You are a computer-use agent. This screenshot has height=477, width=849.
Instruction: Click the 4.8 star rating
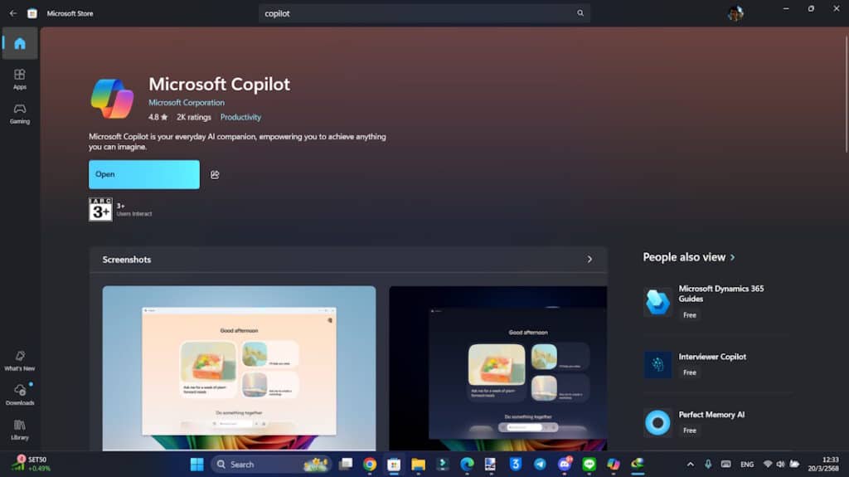[x=158, y=117]
